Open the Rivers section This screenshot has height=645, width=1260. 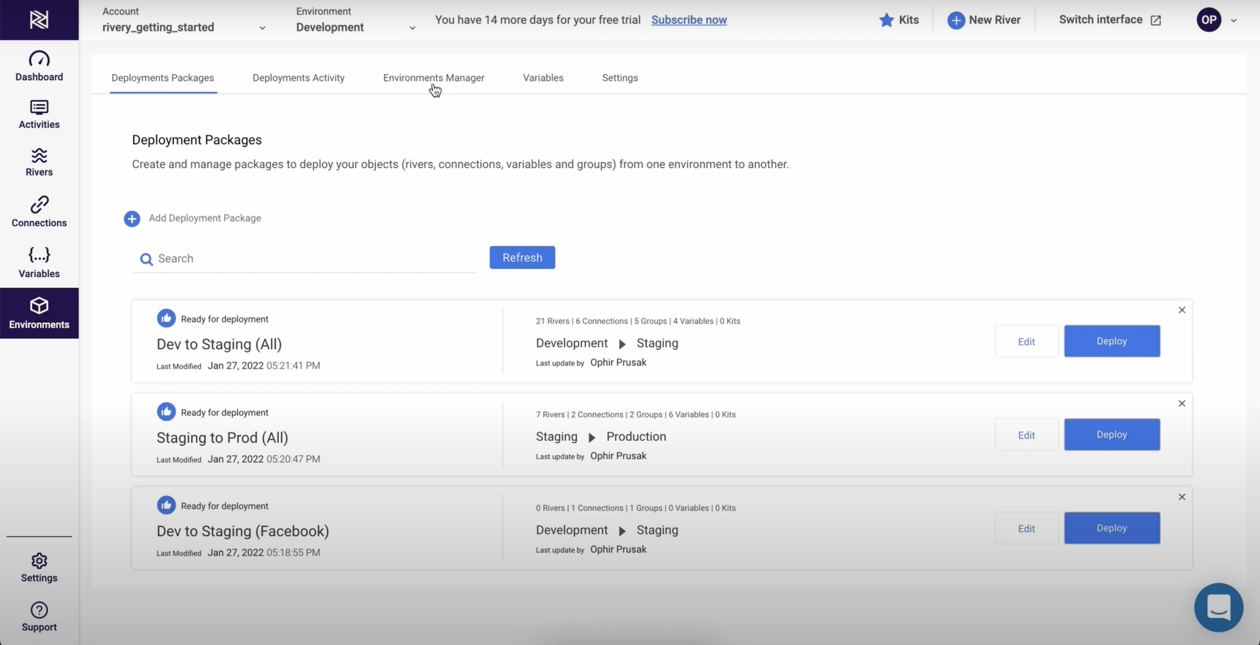39,162
